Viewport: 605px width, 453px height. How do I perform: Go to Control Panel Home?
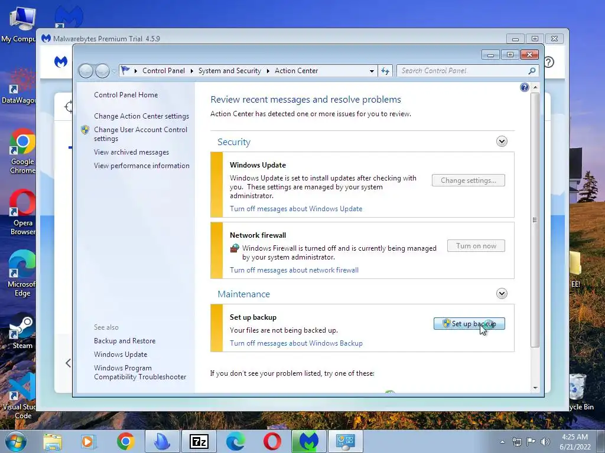coord(126,95)
